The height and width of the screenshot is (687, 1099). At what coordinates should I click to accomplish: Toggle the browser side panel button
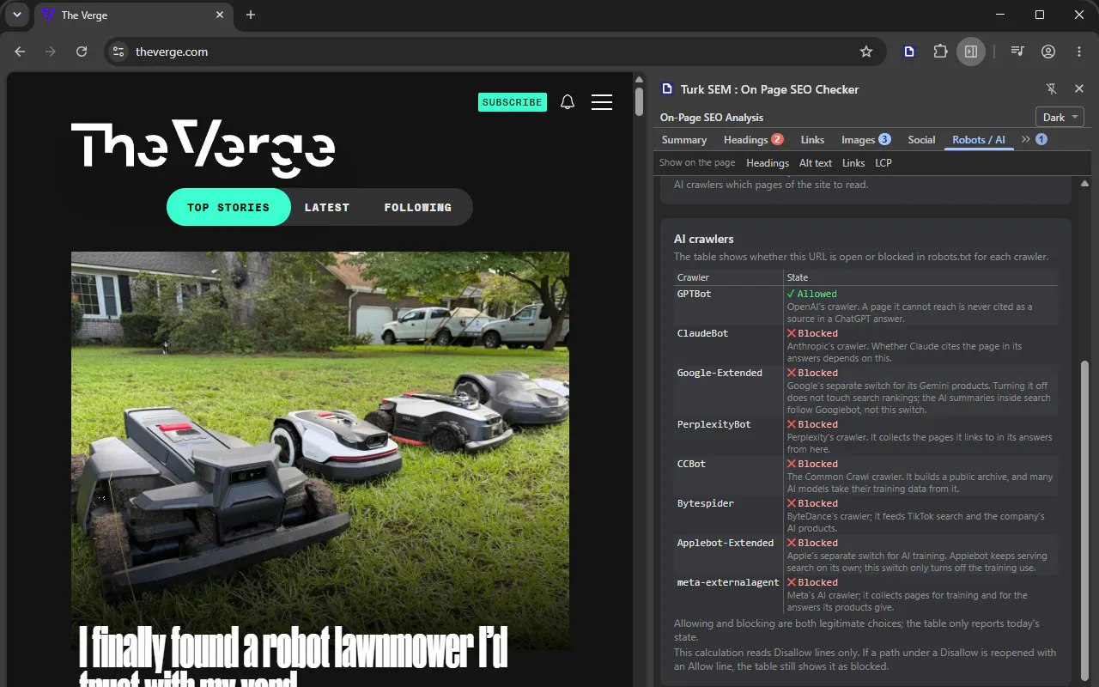(971, 52)
